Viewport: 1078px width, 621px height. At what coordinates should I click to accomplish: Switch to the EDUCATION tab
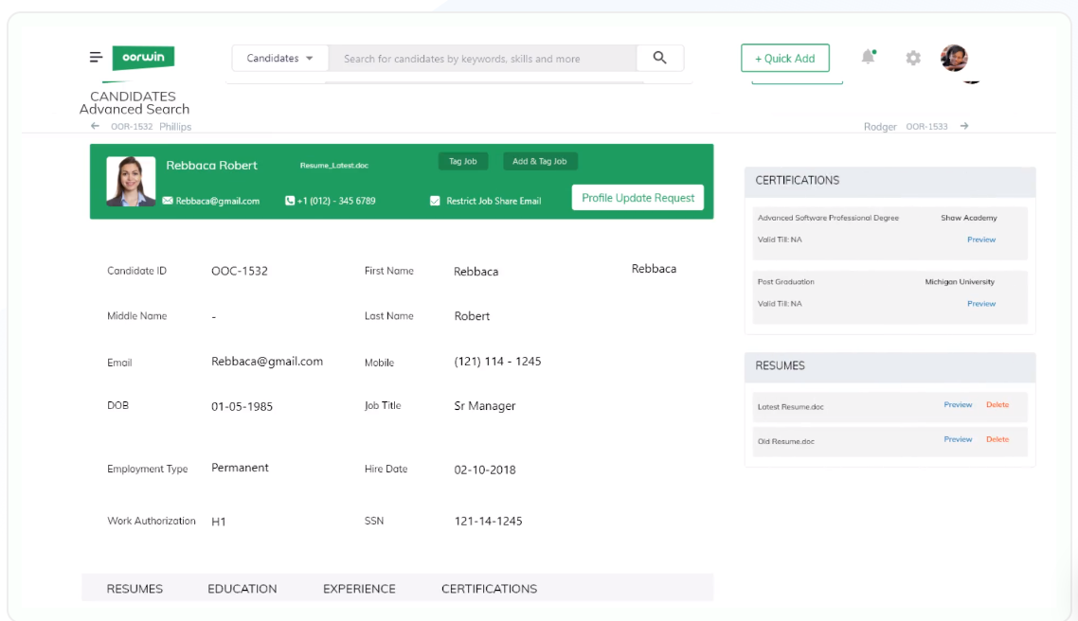point(243,588)
